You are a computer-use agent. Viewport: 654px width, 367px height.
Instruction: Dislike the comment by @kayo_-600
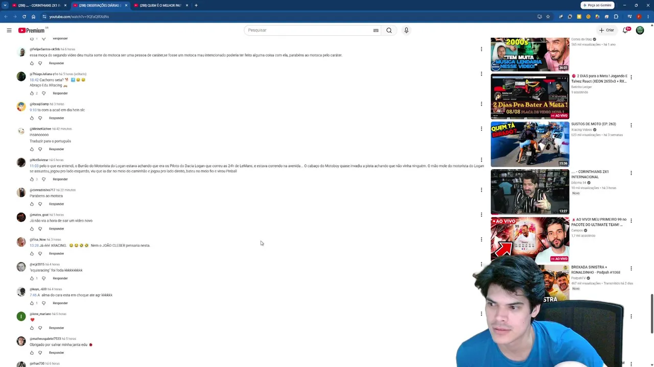point(43,303)
